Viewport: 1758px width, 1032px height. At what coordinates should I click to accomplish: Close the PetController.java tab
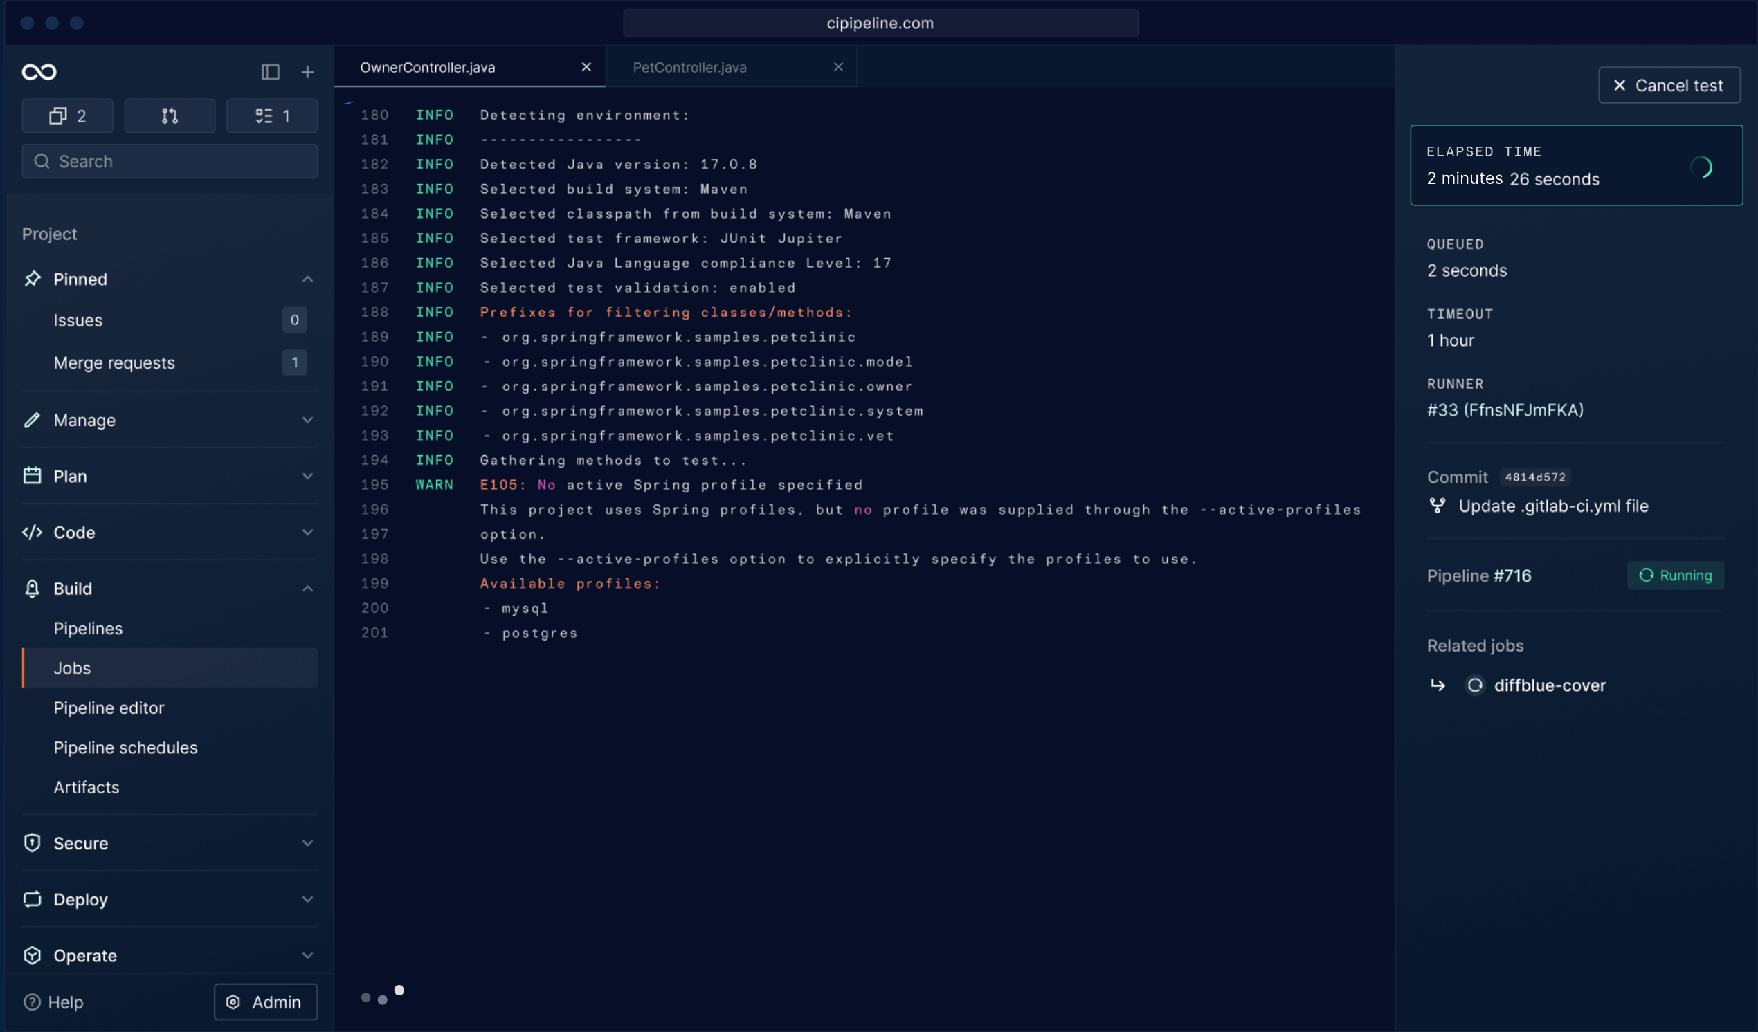[839, 67]
